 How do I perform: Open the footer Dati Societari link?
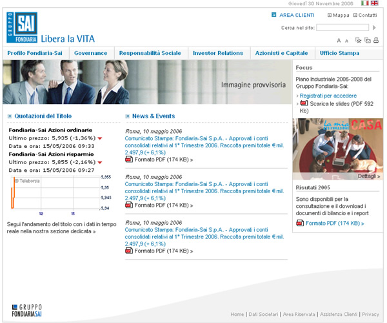tap(263, 314)
